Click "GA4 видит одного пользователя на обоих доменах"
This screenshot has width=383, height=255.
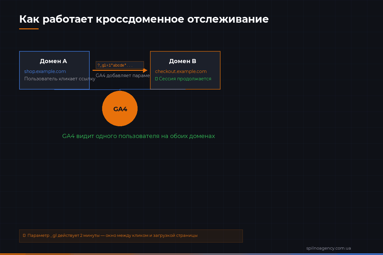pyautogui.click(x=139, y=136)
